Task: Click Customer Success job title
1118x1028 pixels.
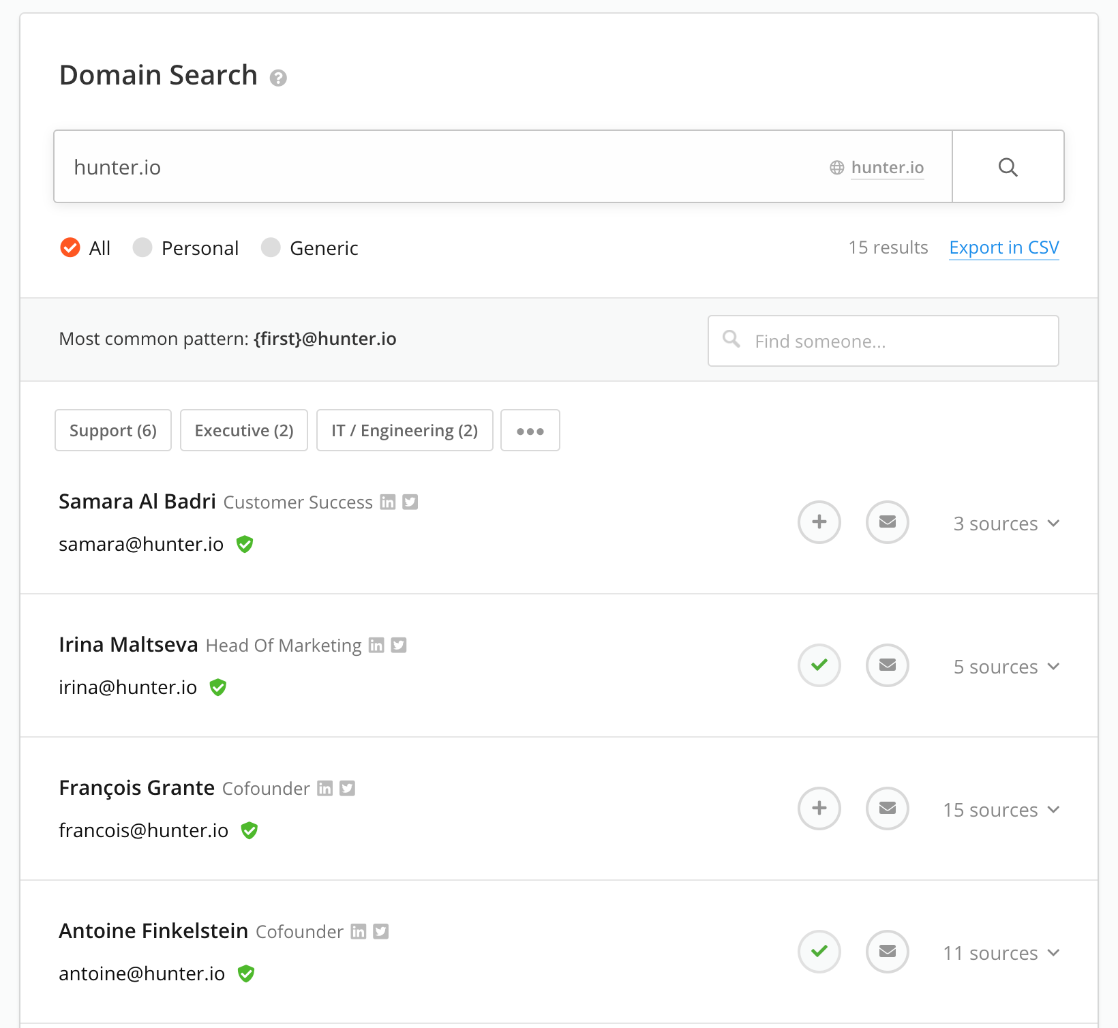Action: tap(298, 502)
